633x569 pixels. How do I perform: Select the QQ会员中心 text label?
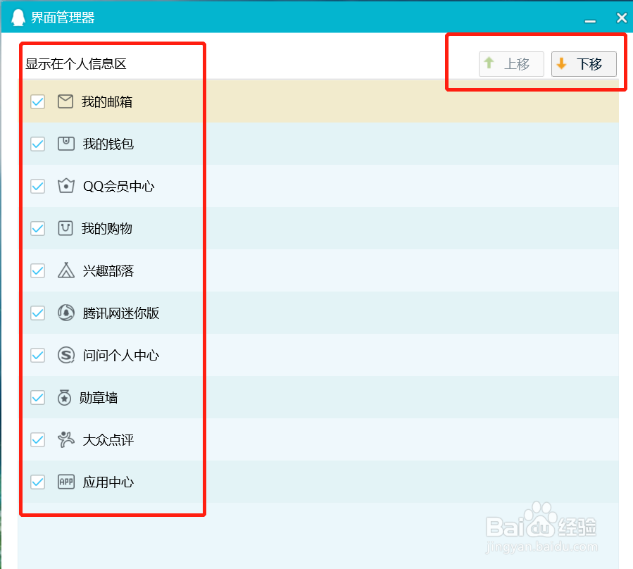[x=119, y=186]
